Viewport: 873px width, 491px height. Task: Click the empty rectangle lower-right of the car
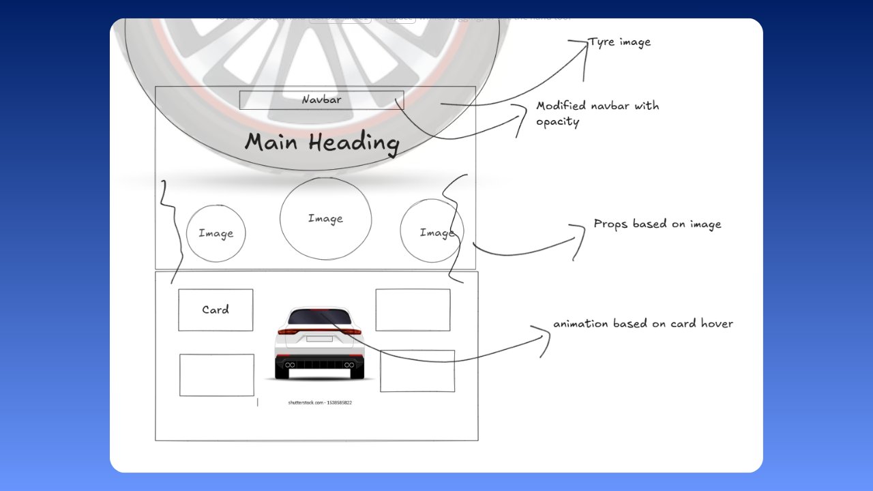[x=417, y=372]
